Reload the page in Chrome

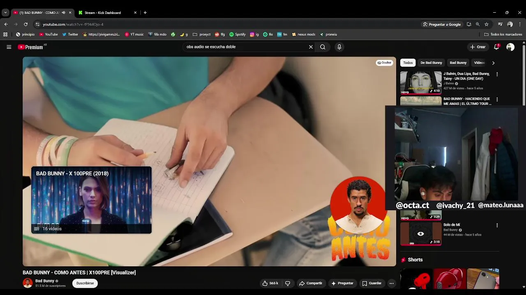coord(25,24)
